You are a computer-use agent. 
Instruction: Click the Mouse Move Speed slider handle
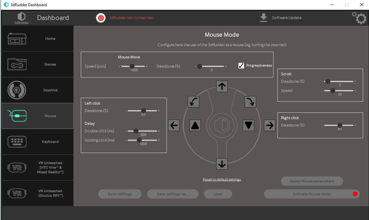[x=132, y=66]
